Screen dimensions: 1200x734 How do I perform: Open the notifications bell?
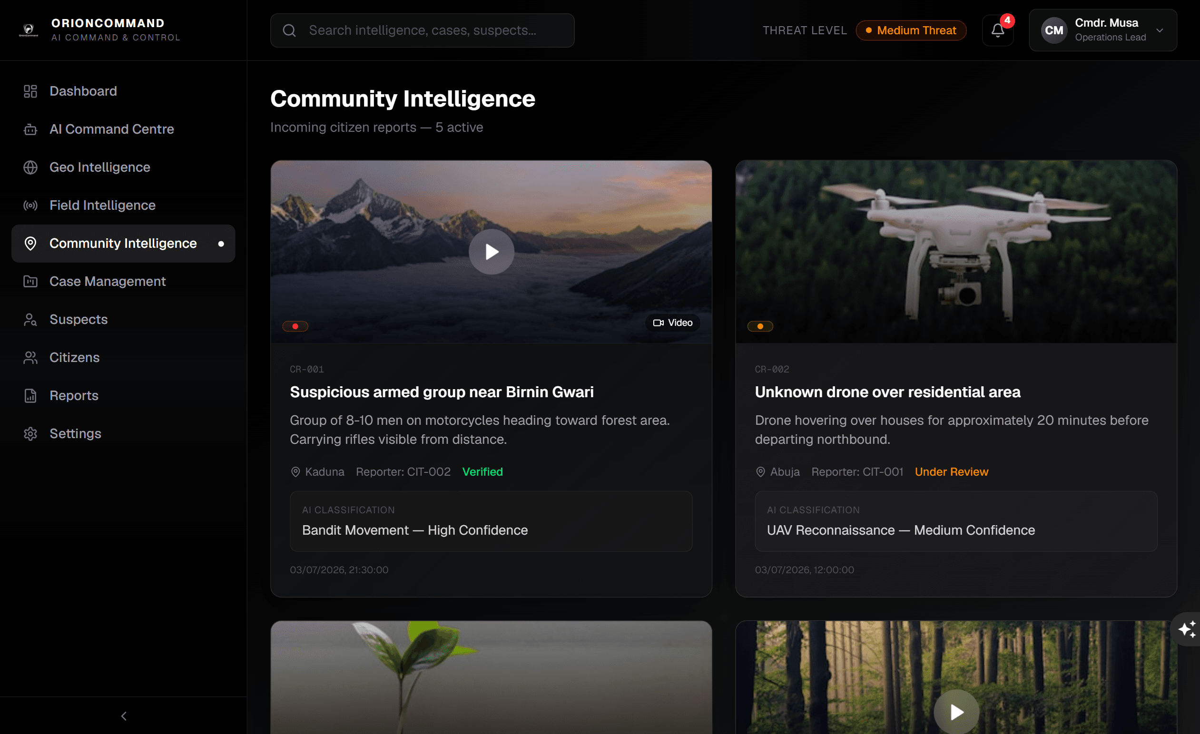pyautogui.click(x=997, y=30)
